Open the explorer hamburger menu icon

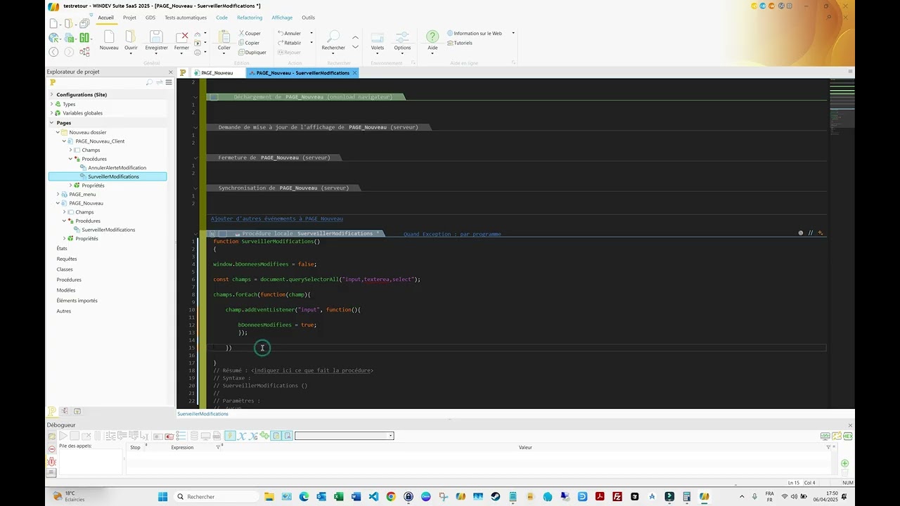click(x=169, y=82)
